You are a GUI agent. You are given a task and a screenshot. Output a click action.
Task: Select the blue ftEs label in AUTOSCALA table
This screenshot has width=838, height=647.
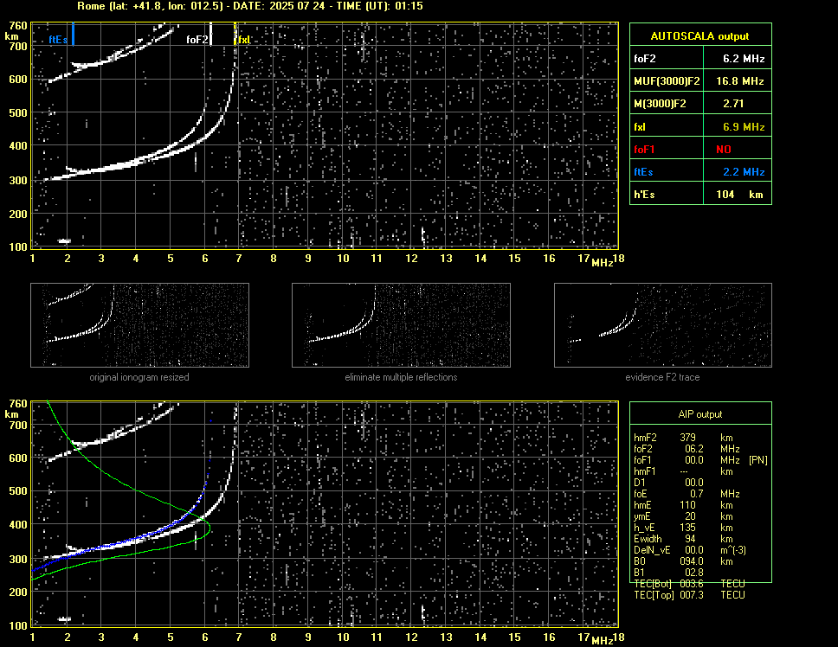pyautogui.click(x=643, y=172)
